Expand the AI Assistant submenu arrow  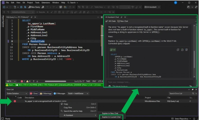click(x=96, y=115)
